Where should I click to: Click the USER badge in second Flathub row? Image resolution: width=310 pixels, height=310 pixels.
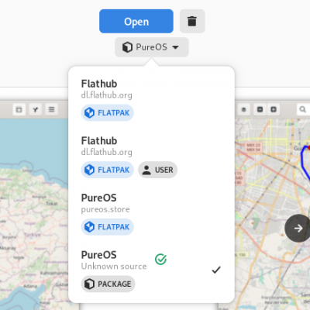pyautogui.click(x=158, y=170)
